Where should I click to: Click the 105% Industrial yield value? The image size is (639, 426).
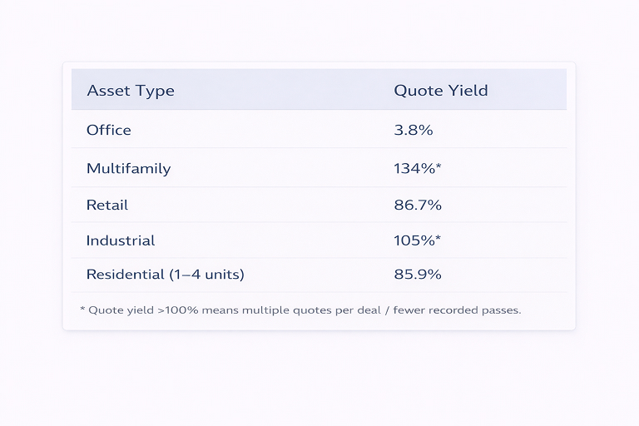(x=414, y=240)
